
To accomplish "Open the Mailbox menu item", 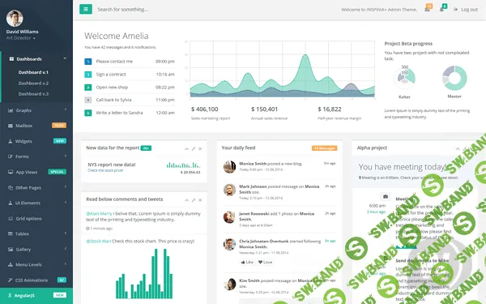I will click(x=37, y=126).
